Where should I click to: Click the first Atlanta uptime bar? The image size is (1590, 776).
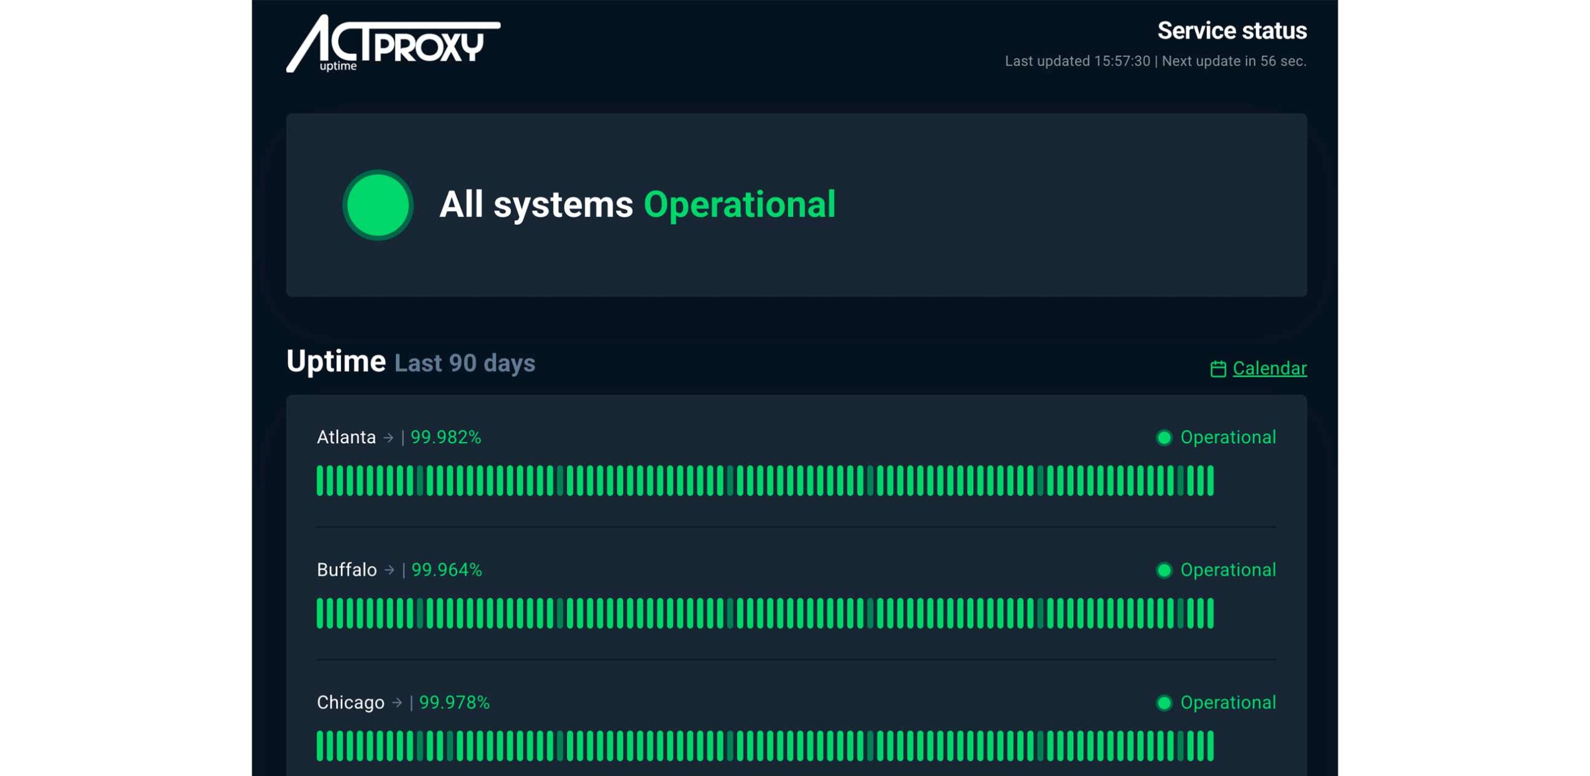point(320,480)
